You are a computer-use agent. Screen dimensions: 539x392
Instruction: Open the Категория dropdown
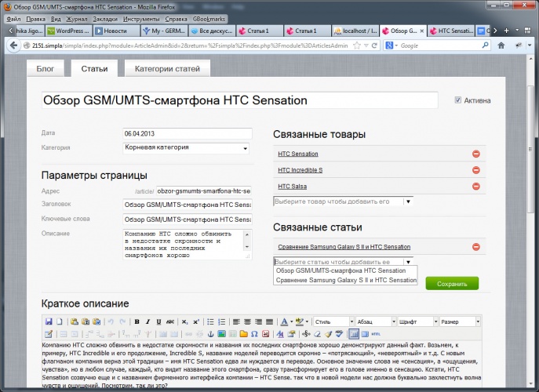(186, 148)
